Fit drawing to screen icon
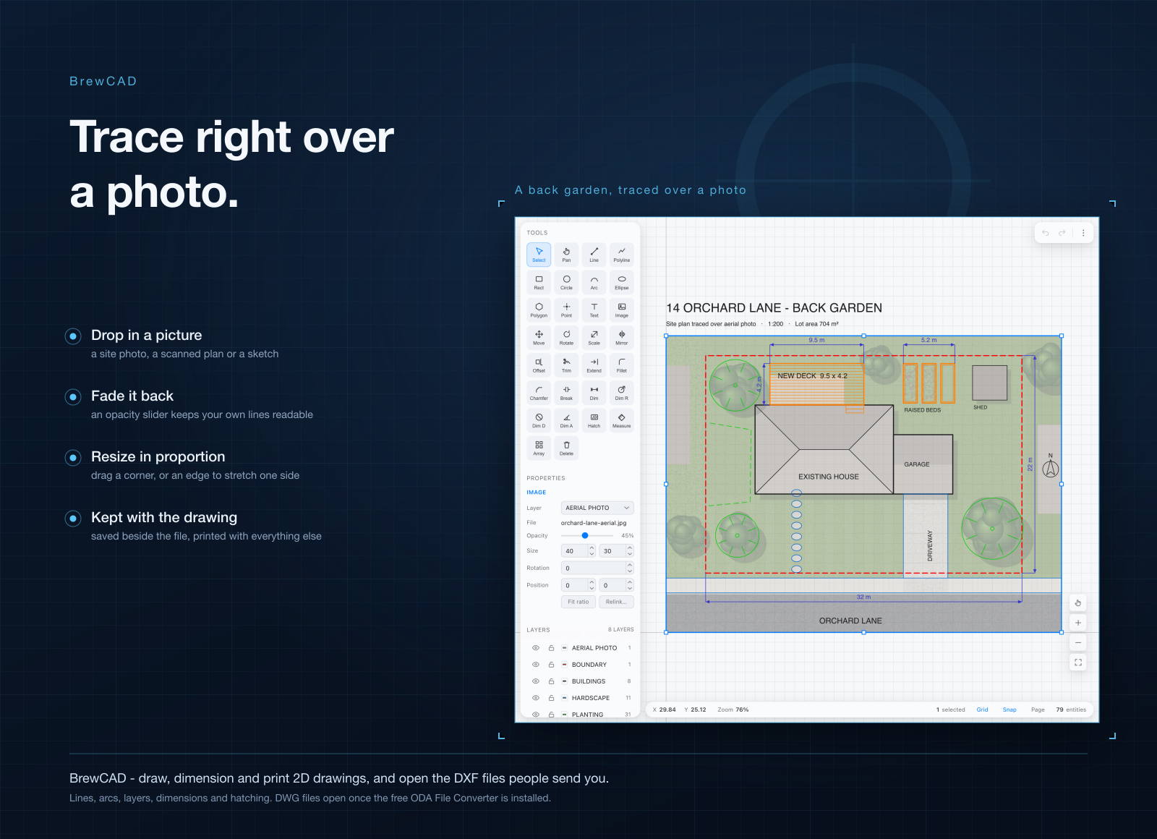The image size is (1157, 839). (x=1078, y=663)
